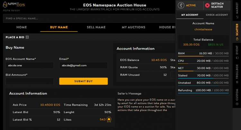The height and width of the screenshot is (130, 241).
Task: Open the My Auctions tab
Action: [133, 27]
